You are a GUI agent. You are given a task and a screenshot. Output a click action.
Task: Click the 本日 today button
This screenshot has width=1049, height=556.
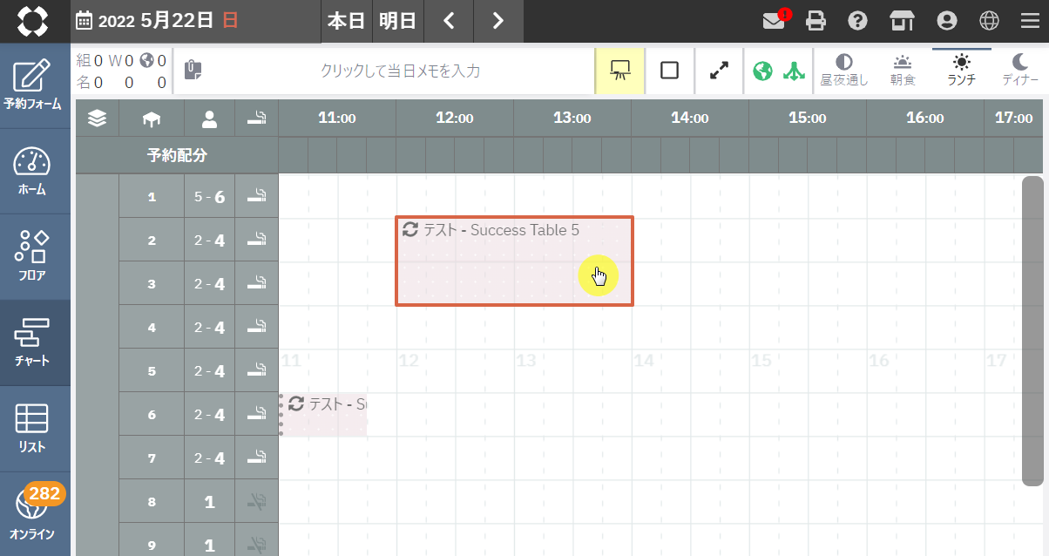click(x=346, y=21)
